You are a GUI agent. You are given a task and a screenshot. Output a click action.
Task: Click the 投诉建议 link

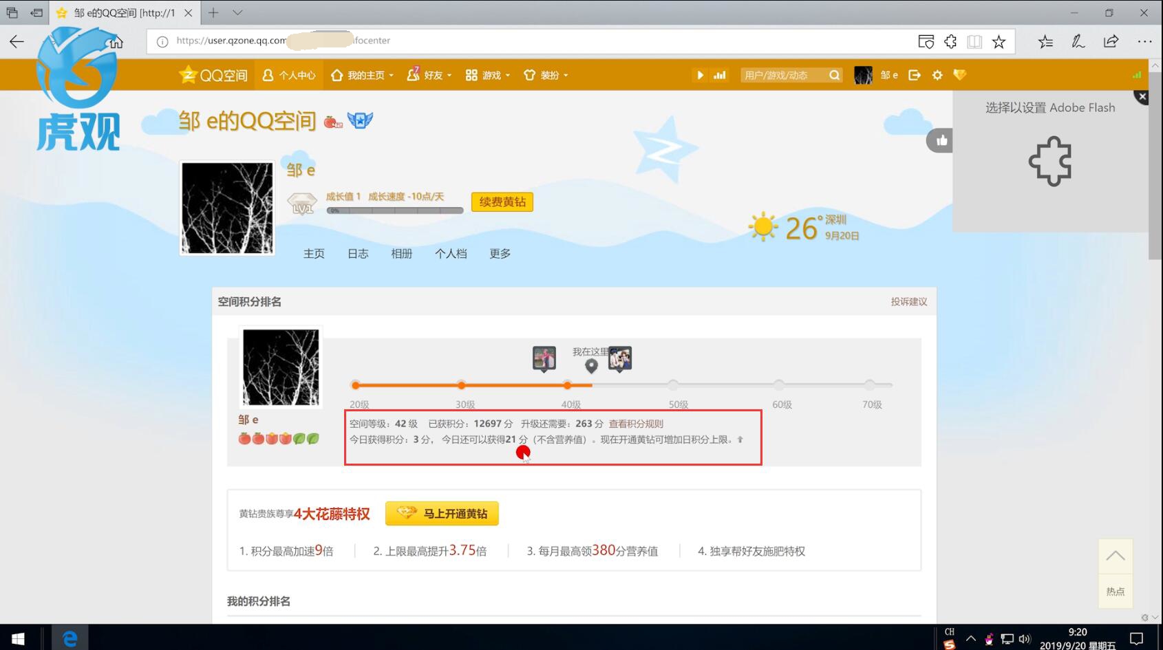pos(909,301)
